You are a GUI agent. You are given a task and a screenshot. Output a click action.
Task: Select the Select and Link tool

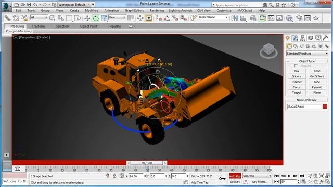coord(8,18)
